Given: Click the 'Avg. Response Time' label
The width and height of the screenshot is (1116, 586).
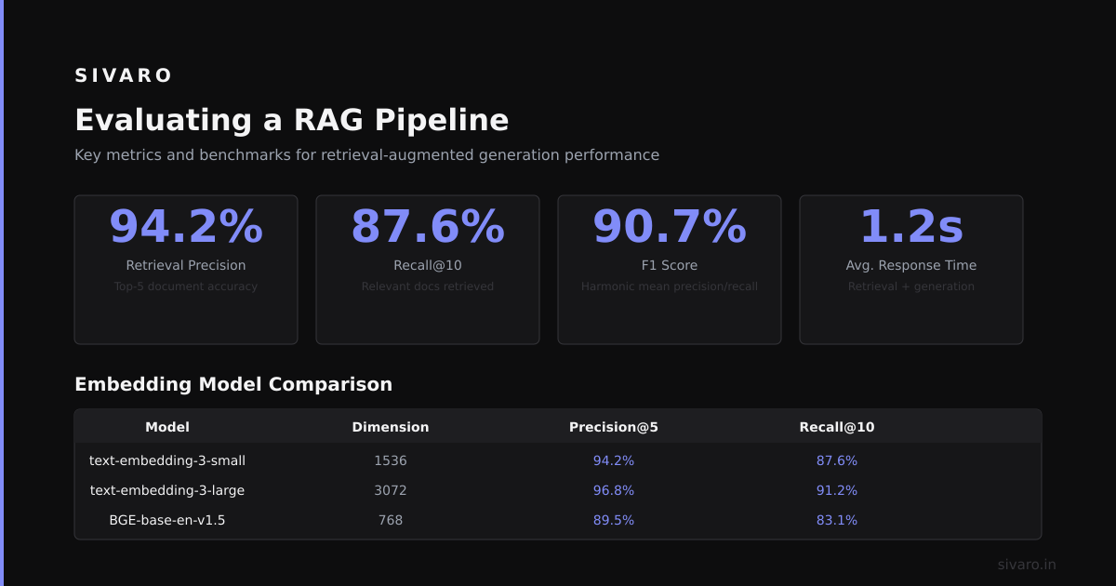Looking at the screenshot, I should [x=911, y=265].
